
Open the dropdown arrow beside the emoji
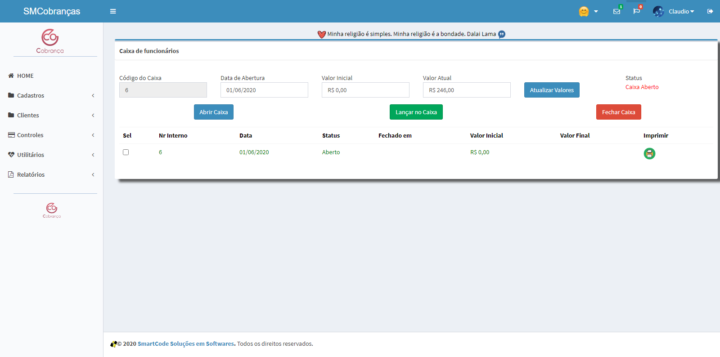click(596, 11)
